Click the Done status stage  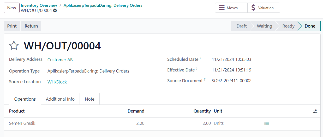pyautogui.click(x=310, y=26)
